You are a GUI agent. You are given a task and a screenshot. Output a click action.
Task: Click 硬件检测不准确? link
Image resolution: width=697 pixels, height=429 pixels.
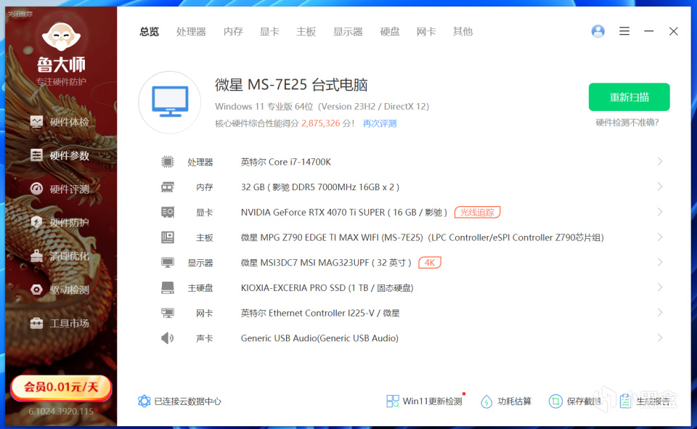[627, 123]
